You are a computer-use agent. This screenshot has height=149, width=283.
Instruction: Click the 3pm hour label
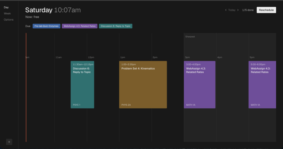pyautogui.click(x=187, y=57)
